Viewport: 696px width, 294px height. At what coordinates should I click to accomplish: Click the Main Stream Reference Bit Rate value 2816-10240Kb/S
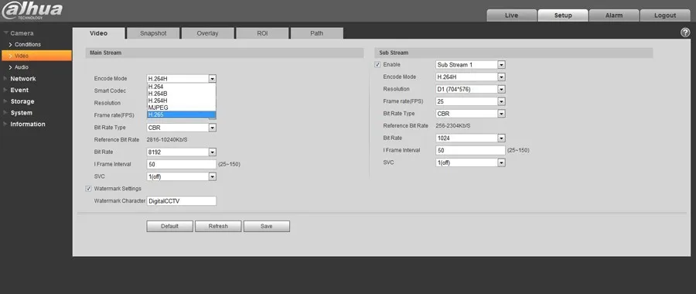167,140
